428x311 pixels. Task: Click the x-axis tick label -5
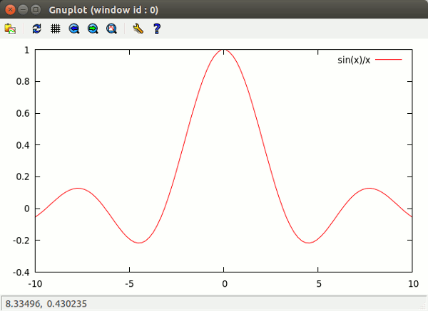(x=129, y=284)
